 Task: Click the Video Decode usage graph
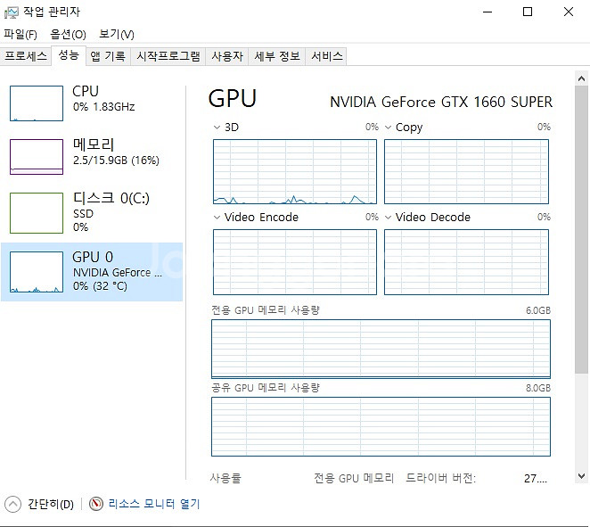point(467,262)
